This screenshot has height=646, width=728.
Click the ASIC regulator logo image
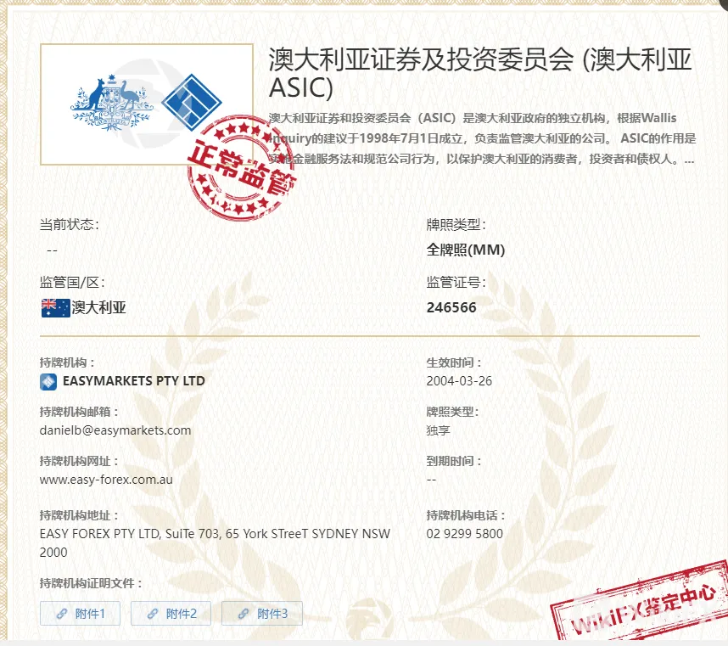[x=147, y=104]
